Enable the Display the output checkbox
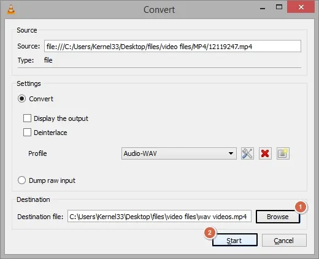 click(x=27, y=118)
